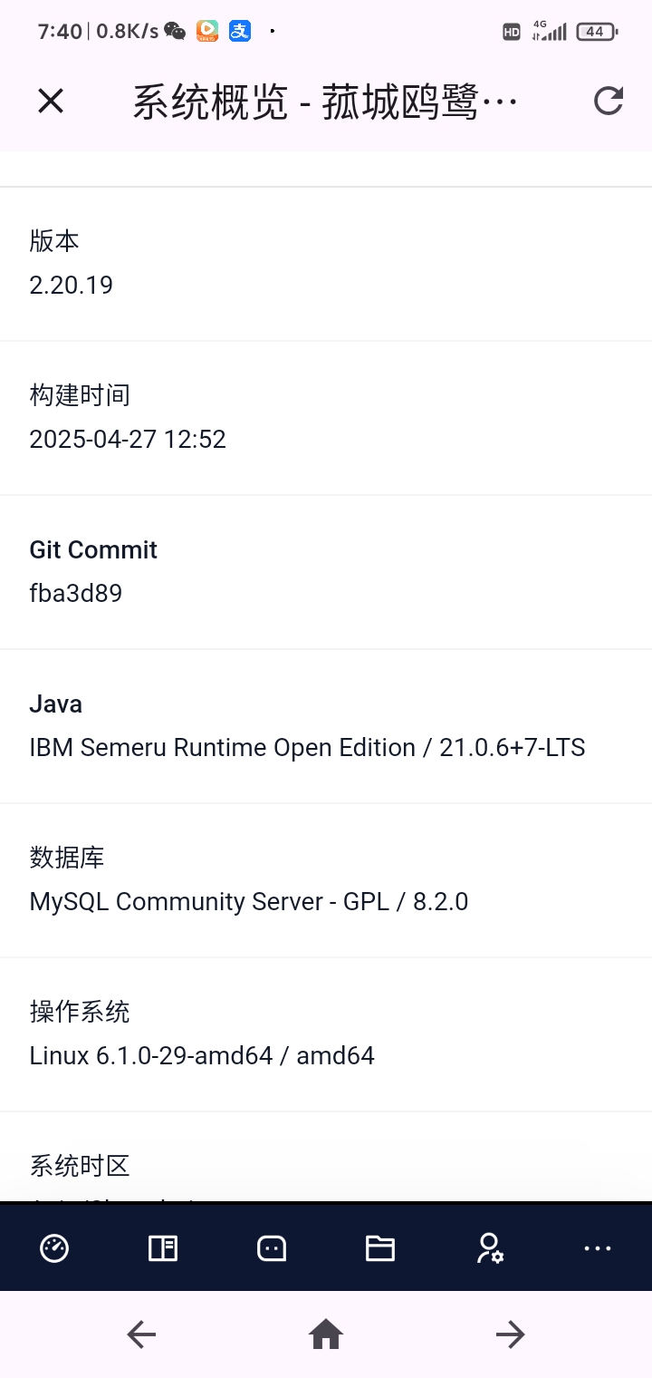Tap the Git Commit label

(x=93, y=549)
